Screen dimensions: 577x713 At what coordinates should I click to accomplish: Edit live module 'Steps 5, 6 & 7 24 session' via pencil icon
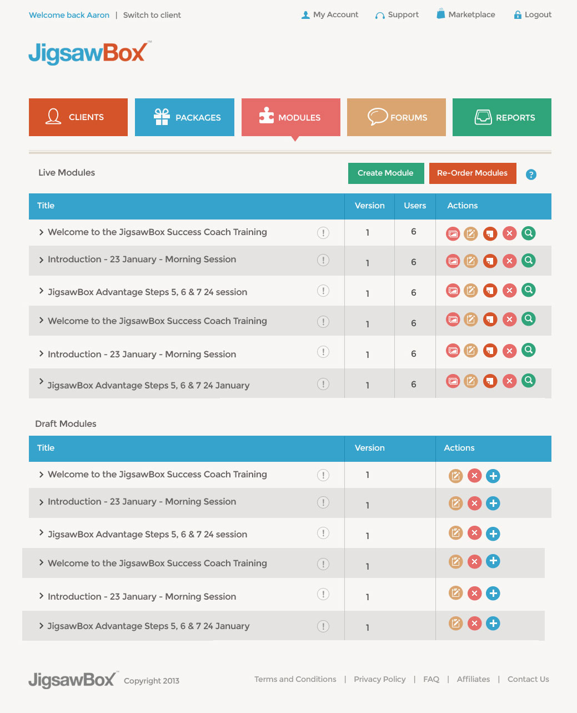471,290
